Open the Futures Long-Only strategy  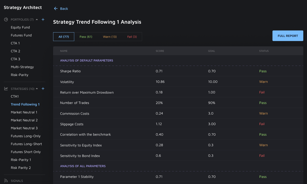[26, 136]
